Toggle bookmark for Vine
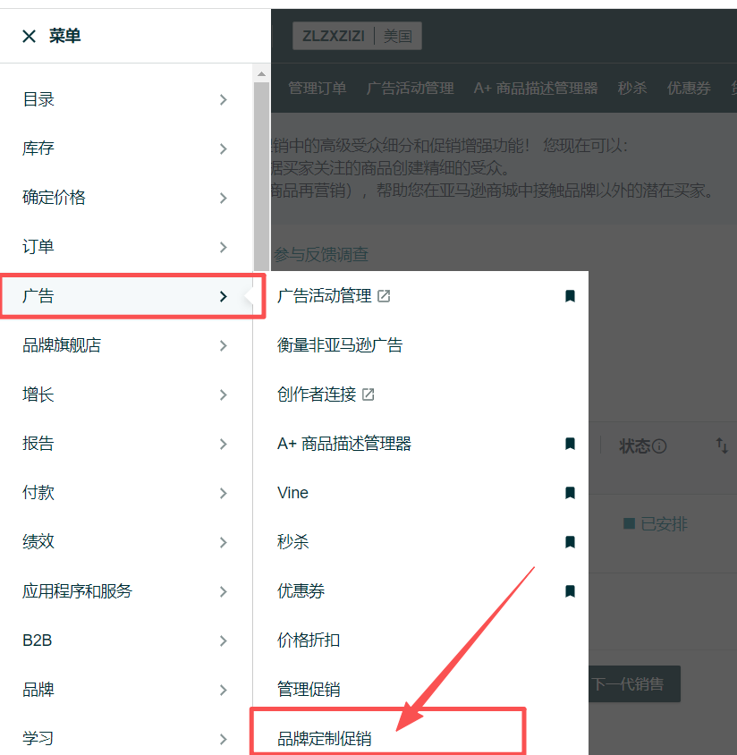 (570, 493)
